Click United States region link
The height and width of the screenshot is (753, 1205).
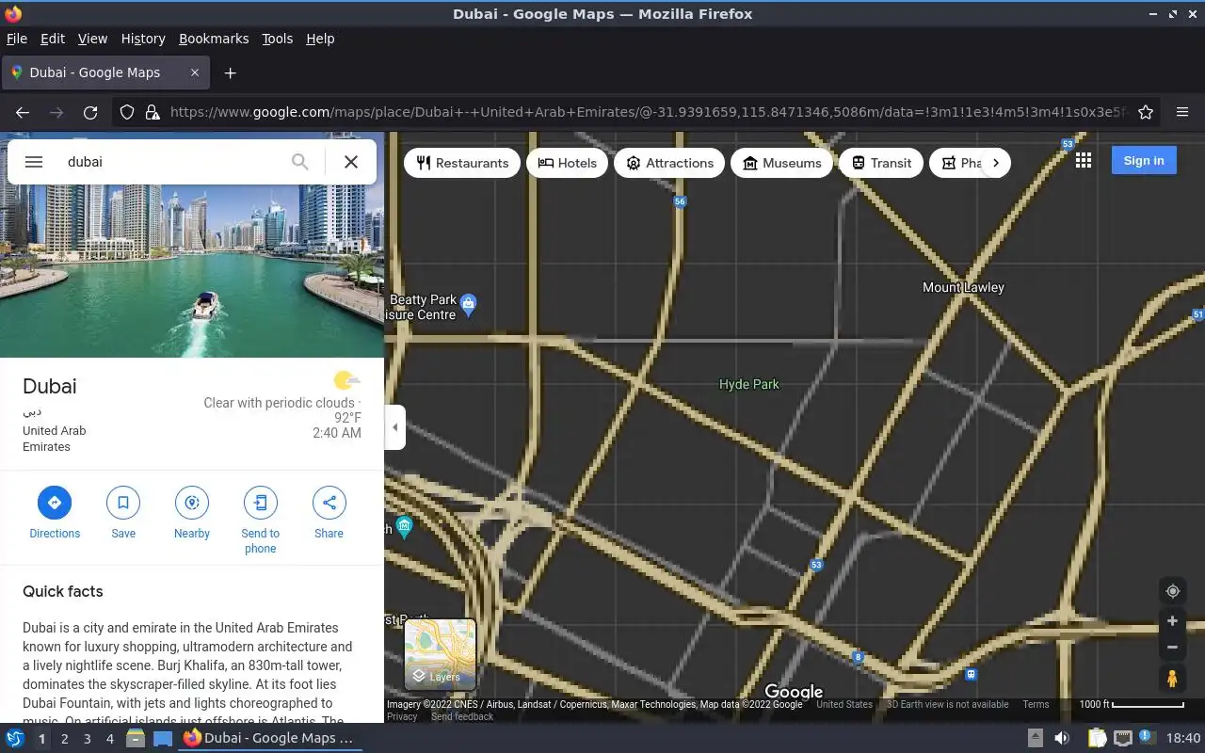point(844,704)
